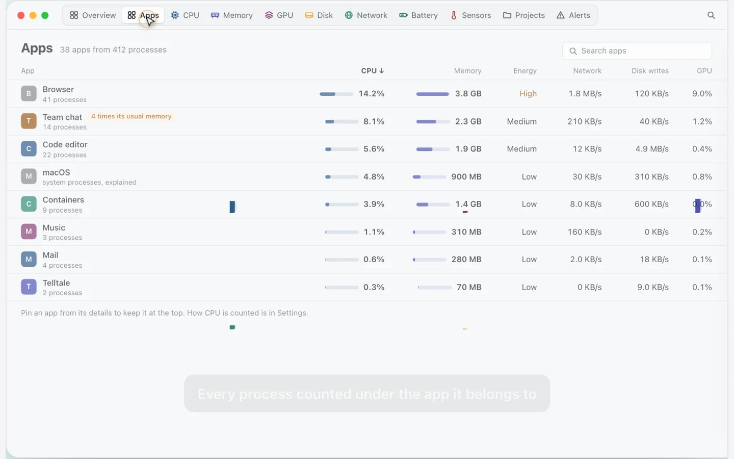The image size is (734, 459).
Task: Show the Sensors tab
Action: [x=470, y=15]
